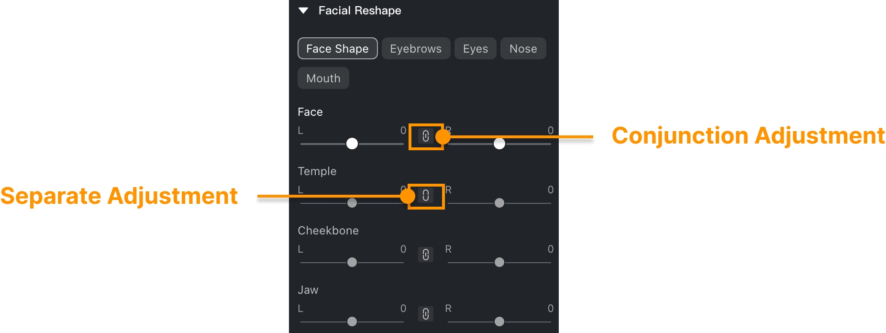Click the Jaw link icon
This screenshot has width=886, height=333.
click(x=425, y=314)
